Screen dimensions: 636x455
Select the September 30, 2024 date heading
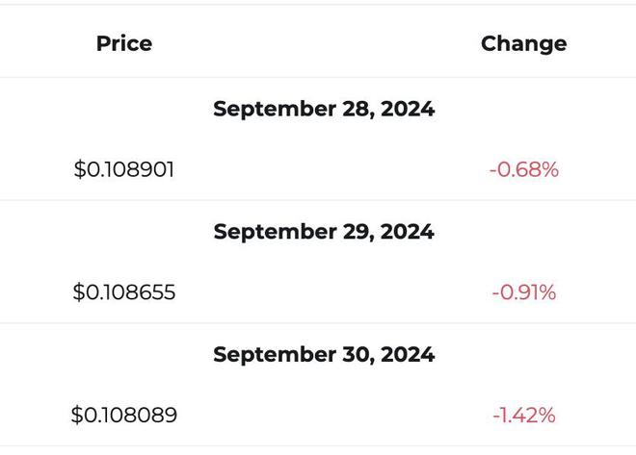point(324,355)
